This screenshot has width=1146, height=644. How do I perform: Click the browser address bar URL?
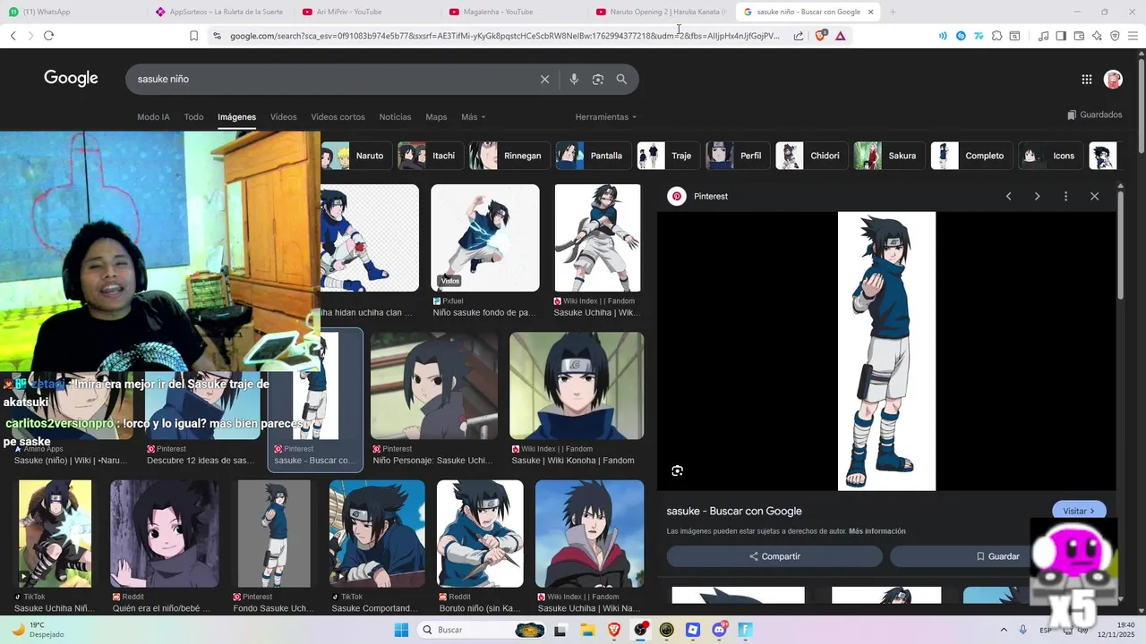pyautogui.click(x=504, y=36)
